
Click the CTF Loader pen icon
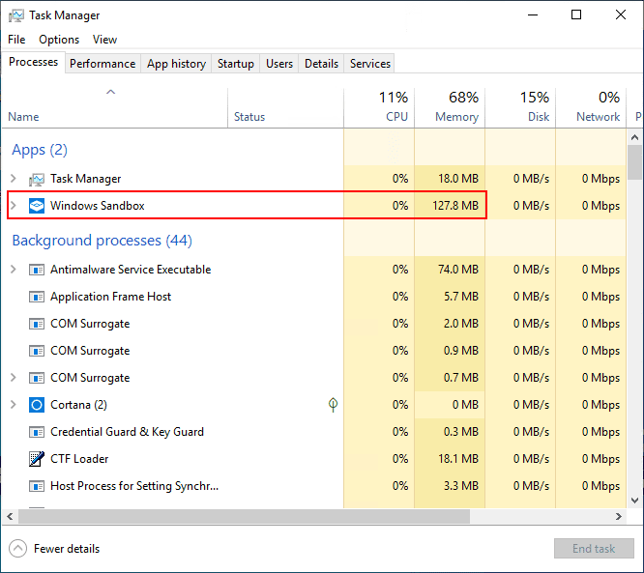[x=37, y=459]
